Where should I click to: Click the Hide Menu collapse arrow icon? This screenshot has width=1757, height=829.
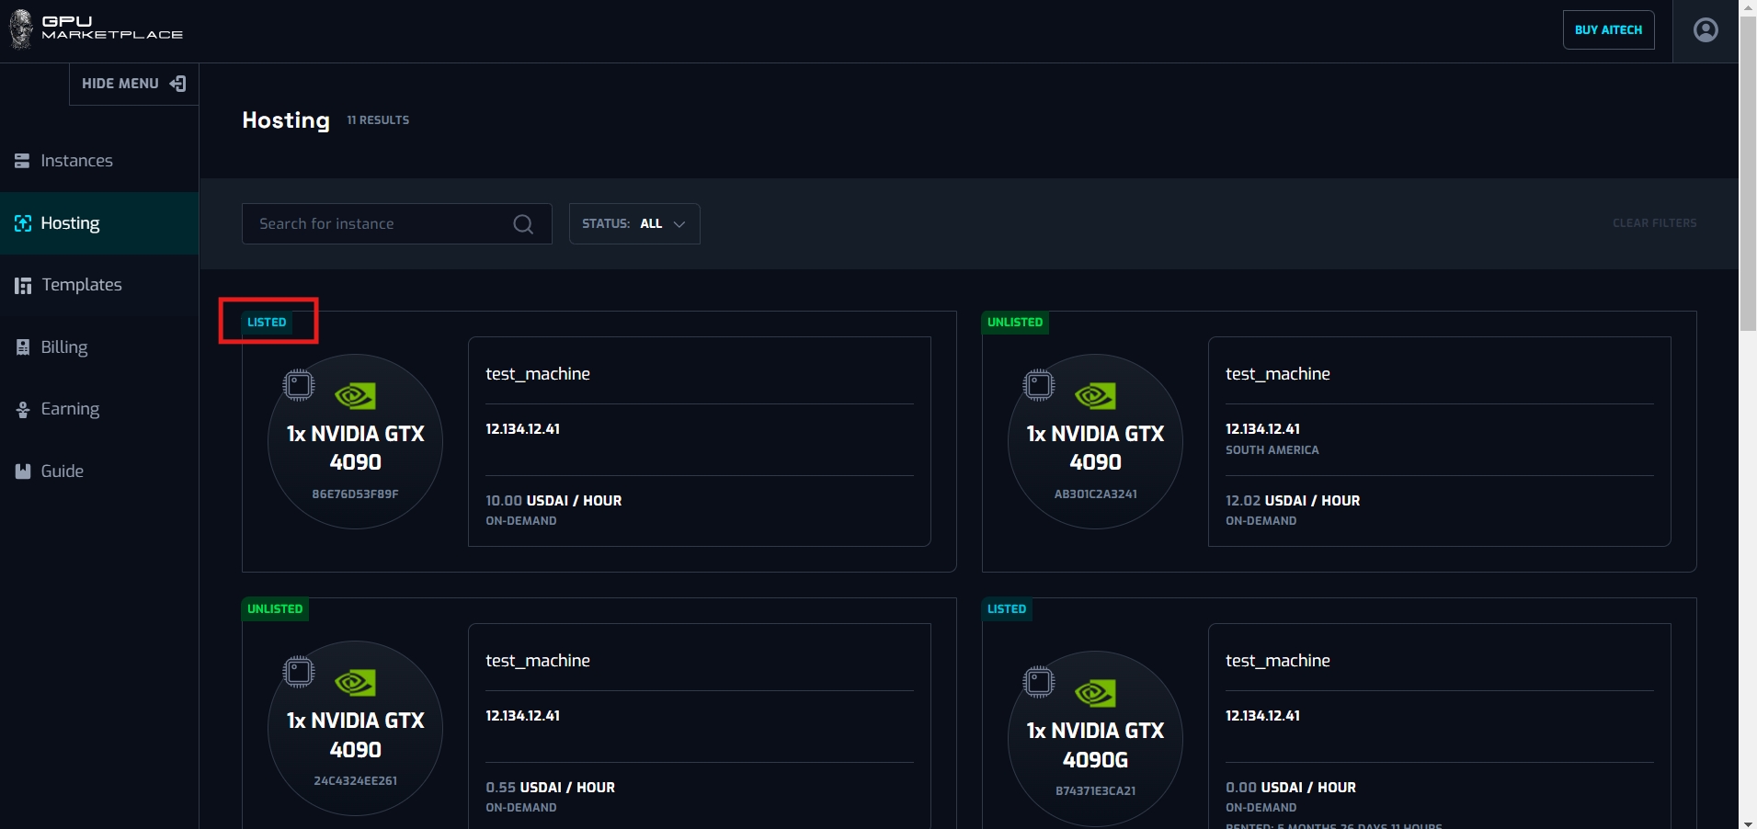(x=178, y=84)
